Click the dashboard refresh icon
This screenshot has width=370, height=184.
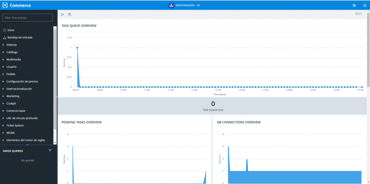click(62, 14)
